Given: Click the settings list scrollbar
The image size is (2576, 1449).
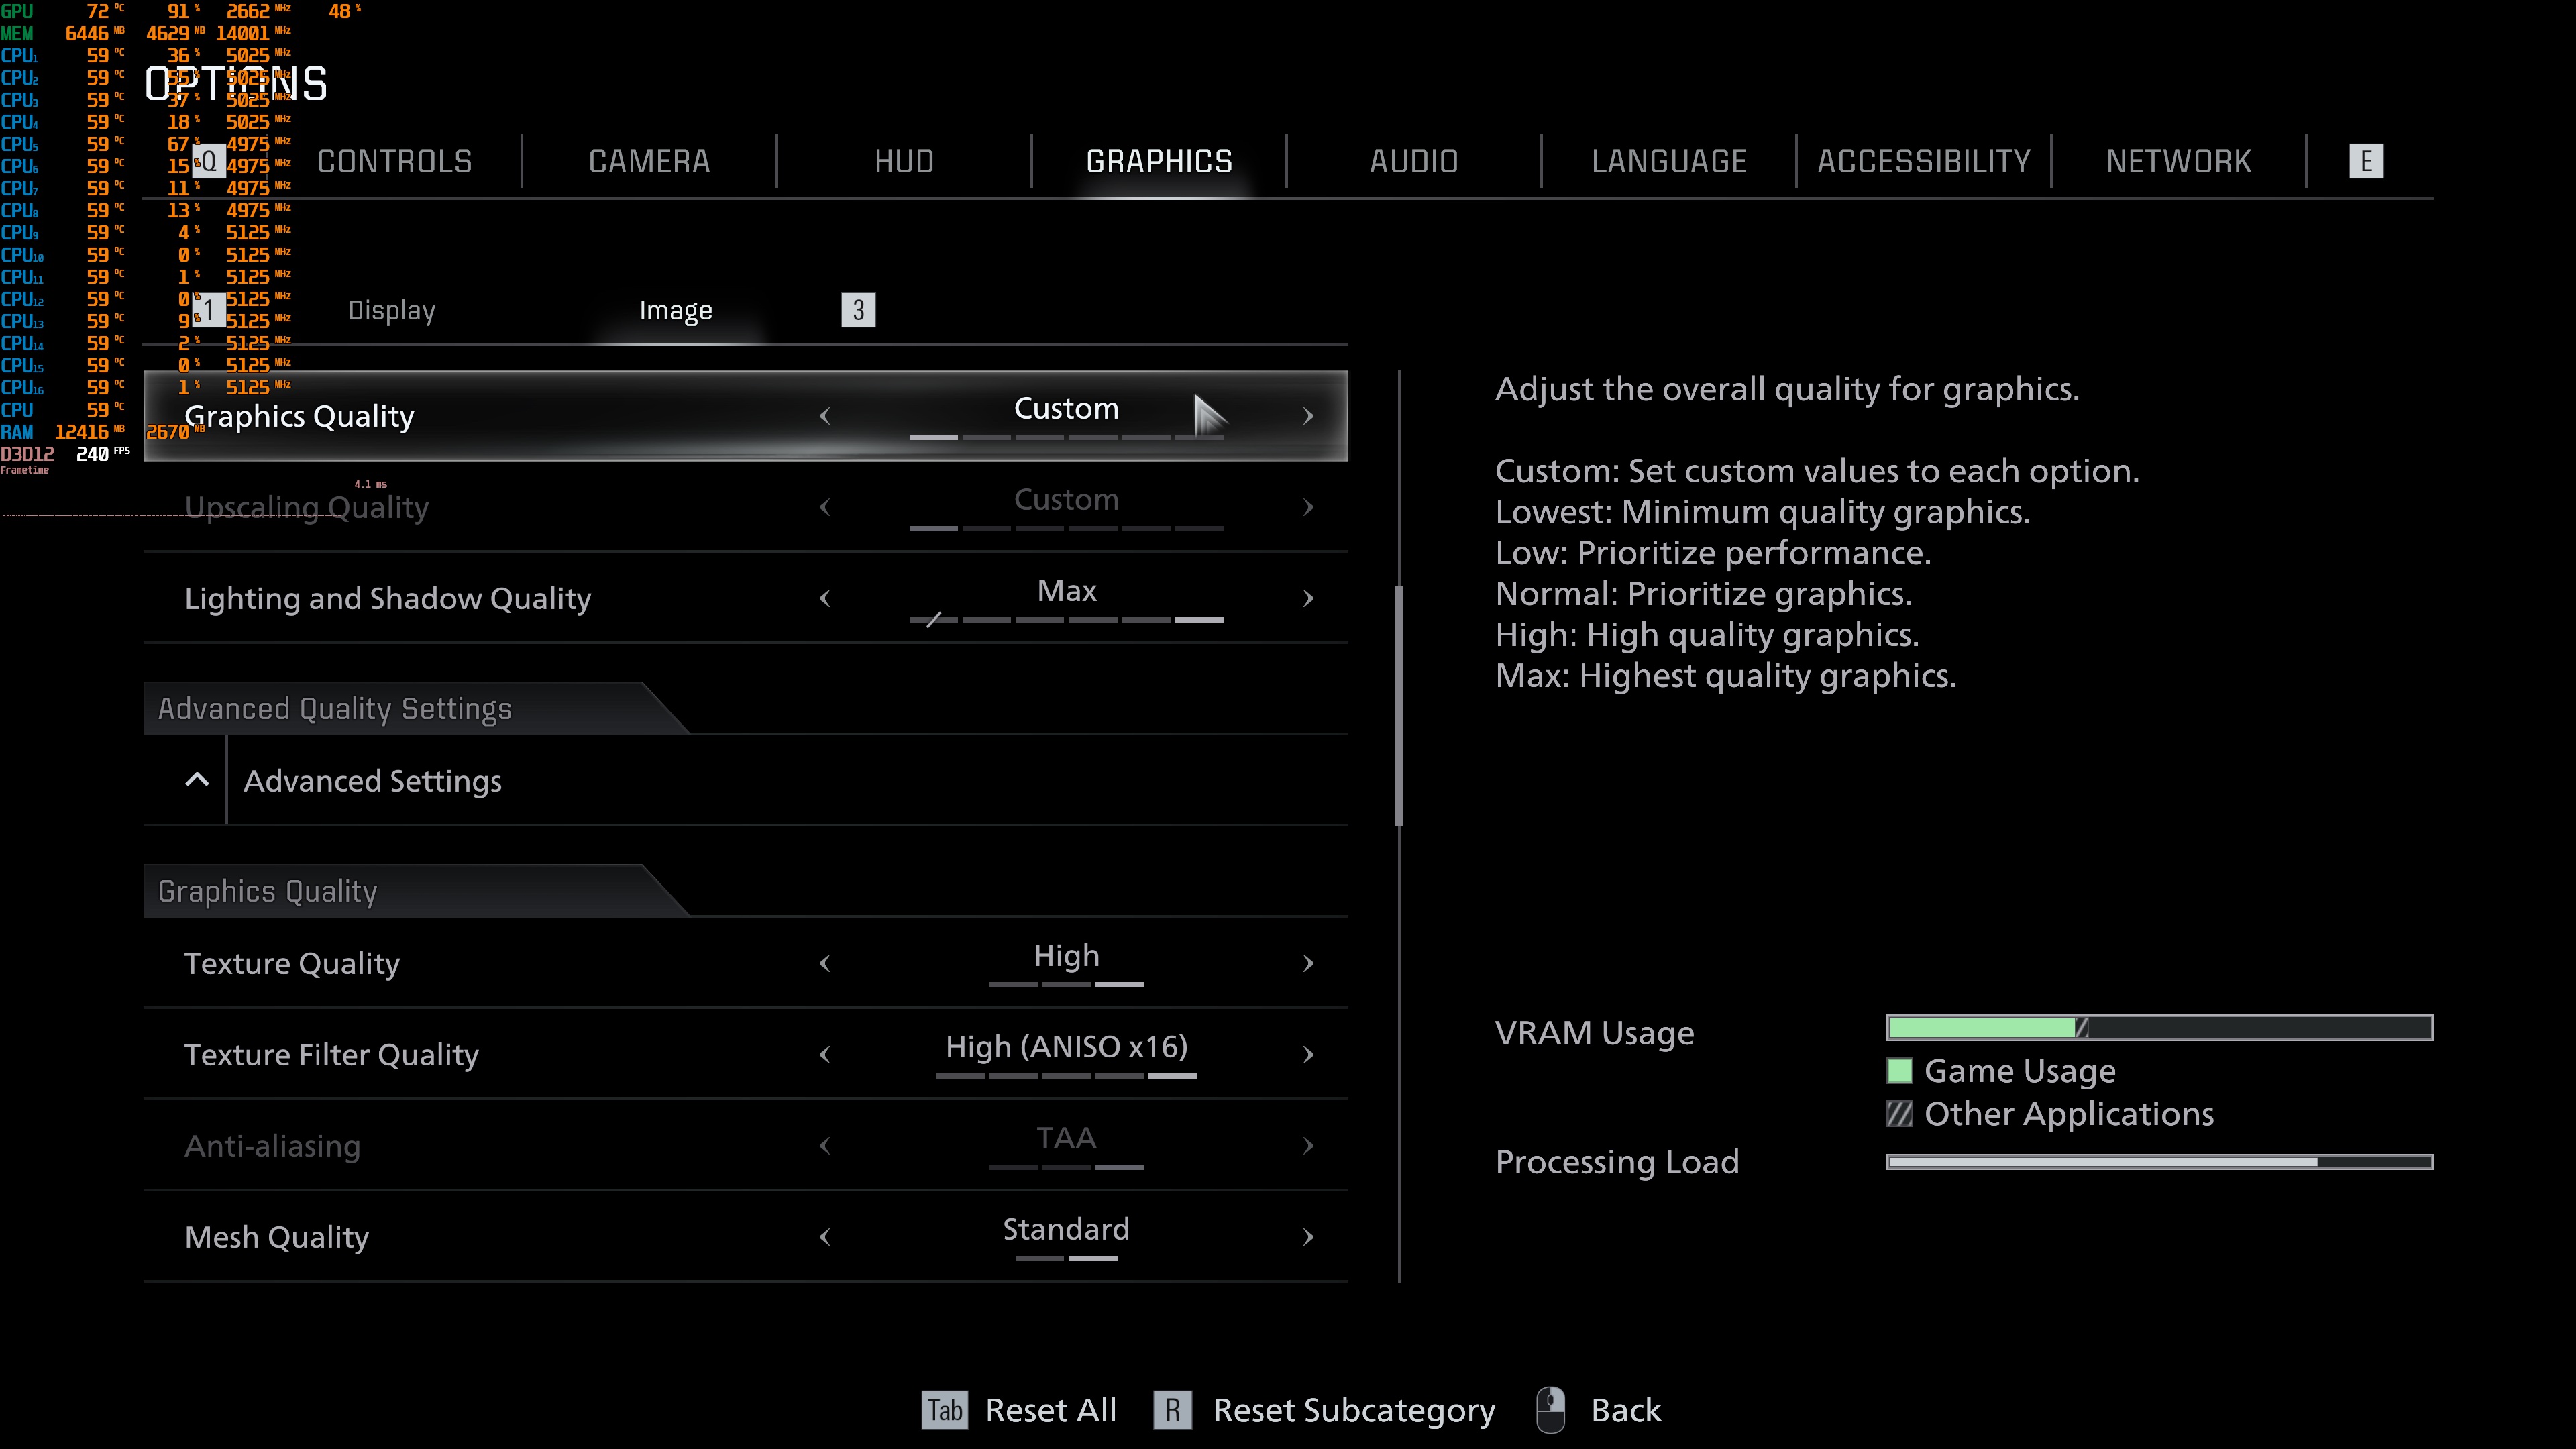Looking at the screenshot, I should 1399,706.
